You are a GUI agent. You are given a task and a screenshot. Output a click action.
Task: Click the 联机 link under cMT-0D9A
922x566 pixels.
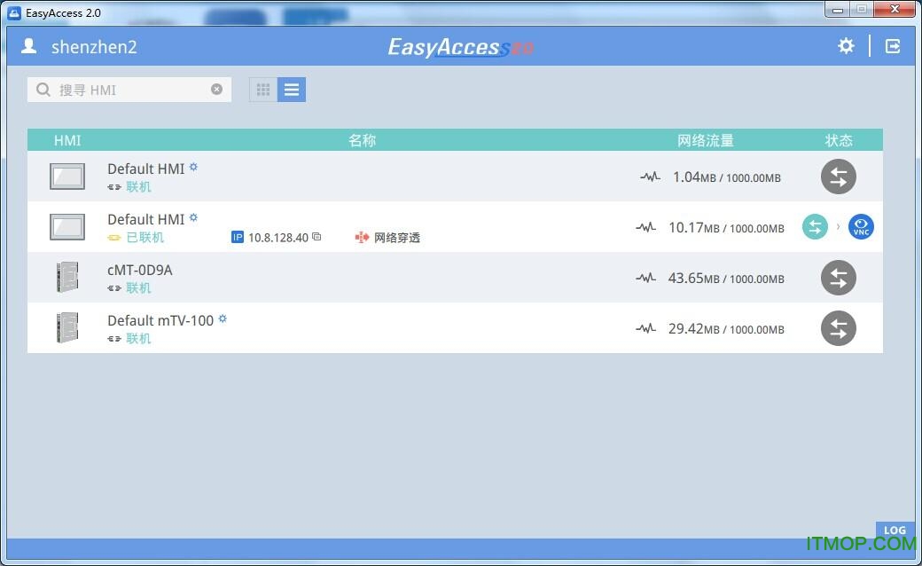click(138, 288)
